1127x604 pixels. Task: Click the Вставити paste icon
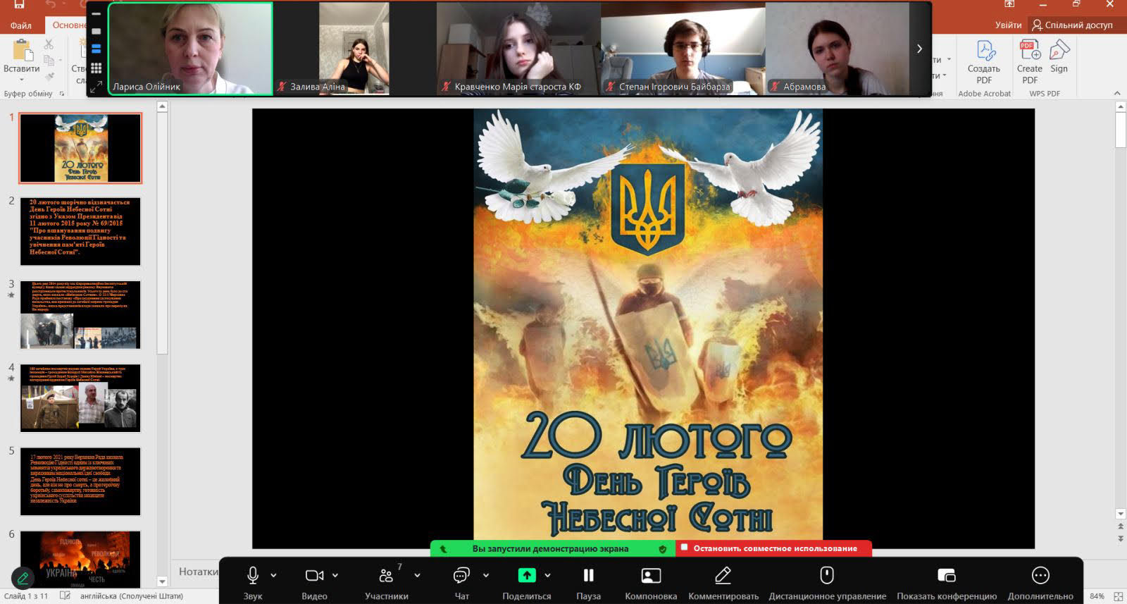pyautogui.click(x=22, y=49)
